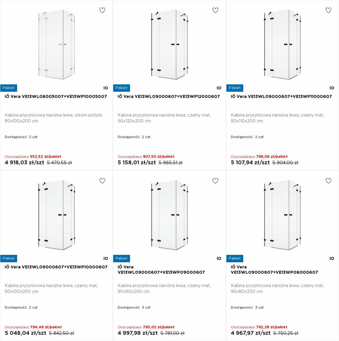Click IO brand logo on 90x80x200 product
339x341 pixels.
pyautogui.click(x=332, y=259)
